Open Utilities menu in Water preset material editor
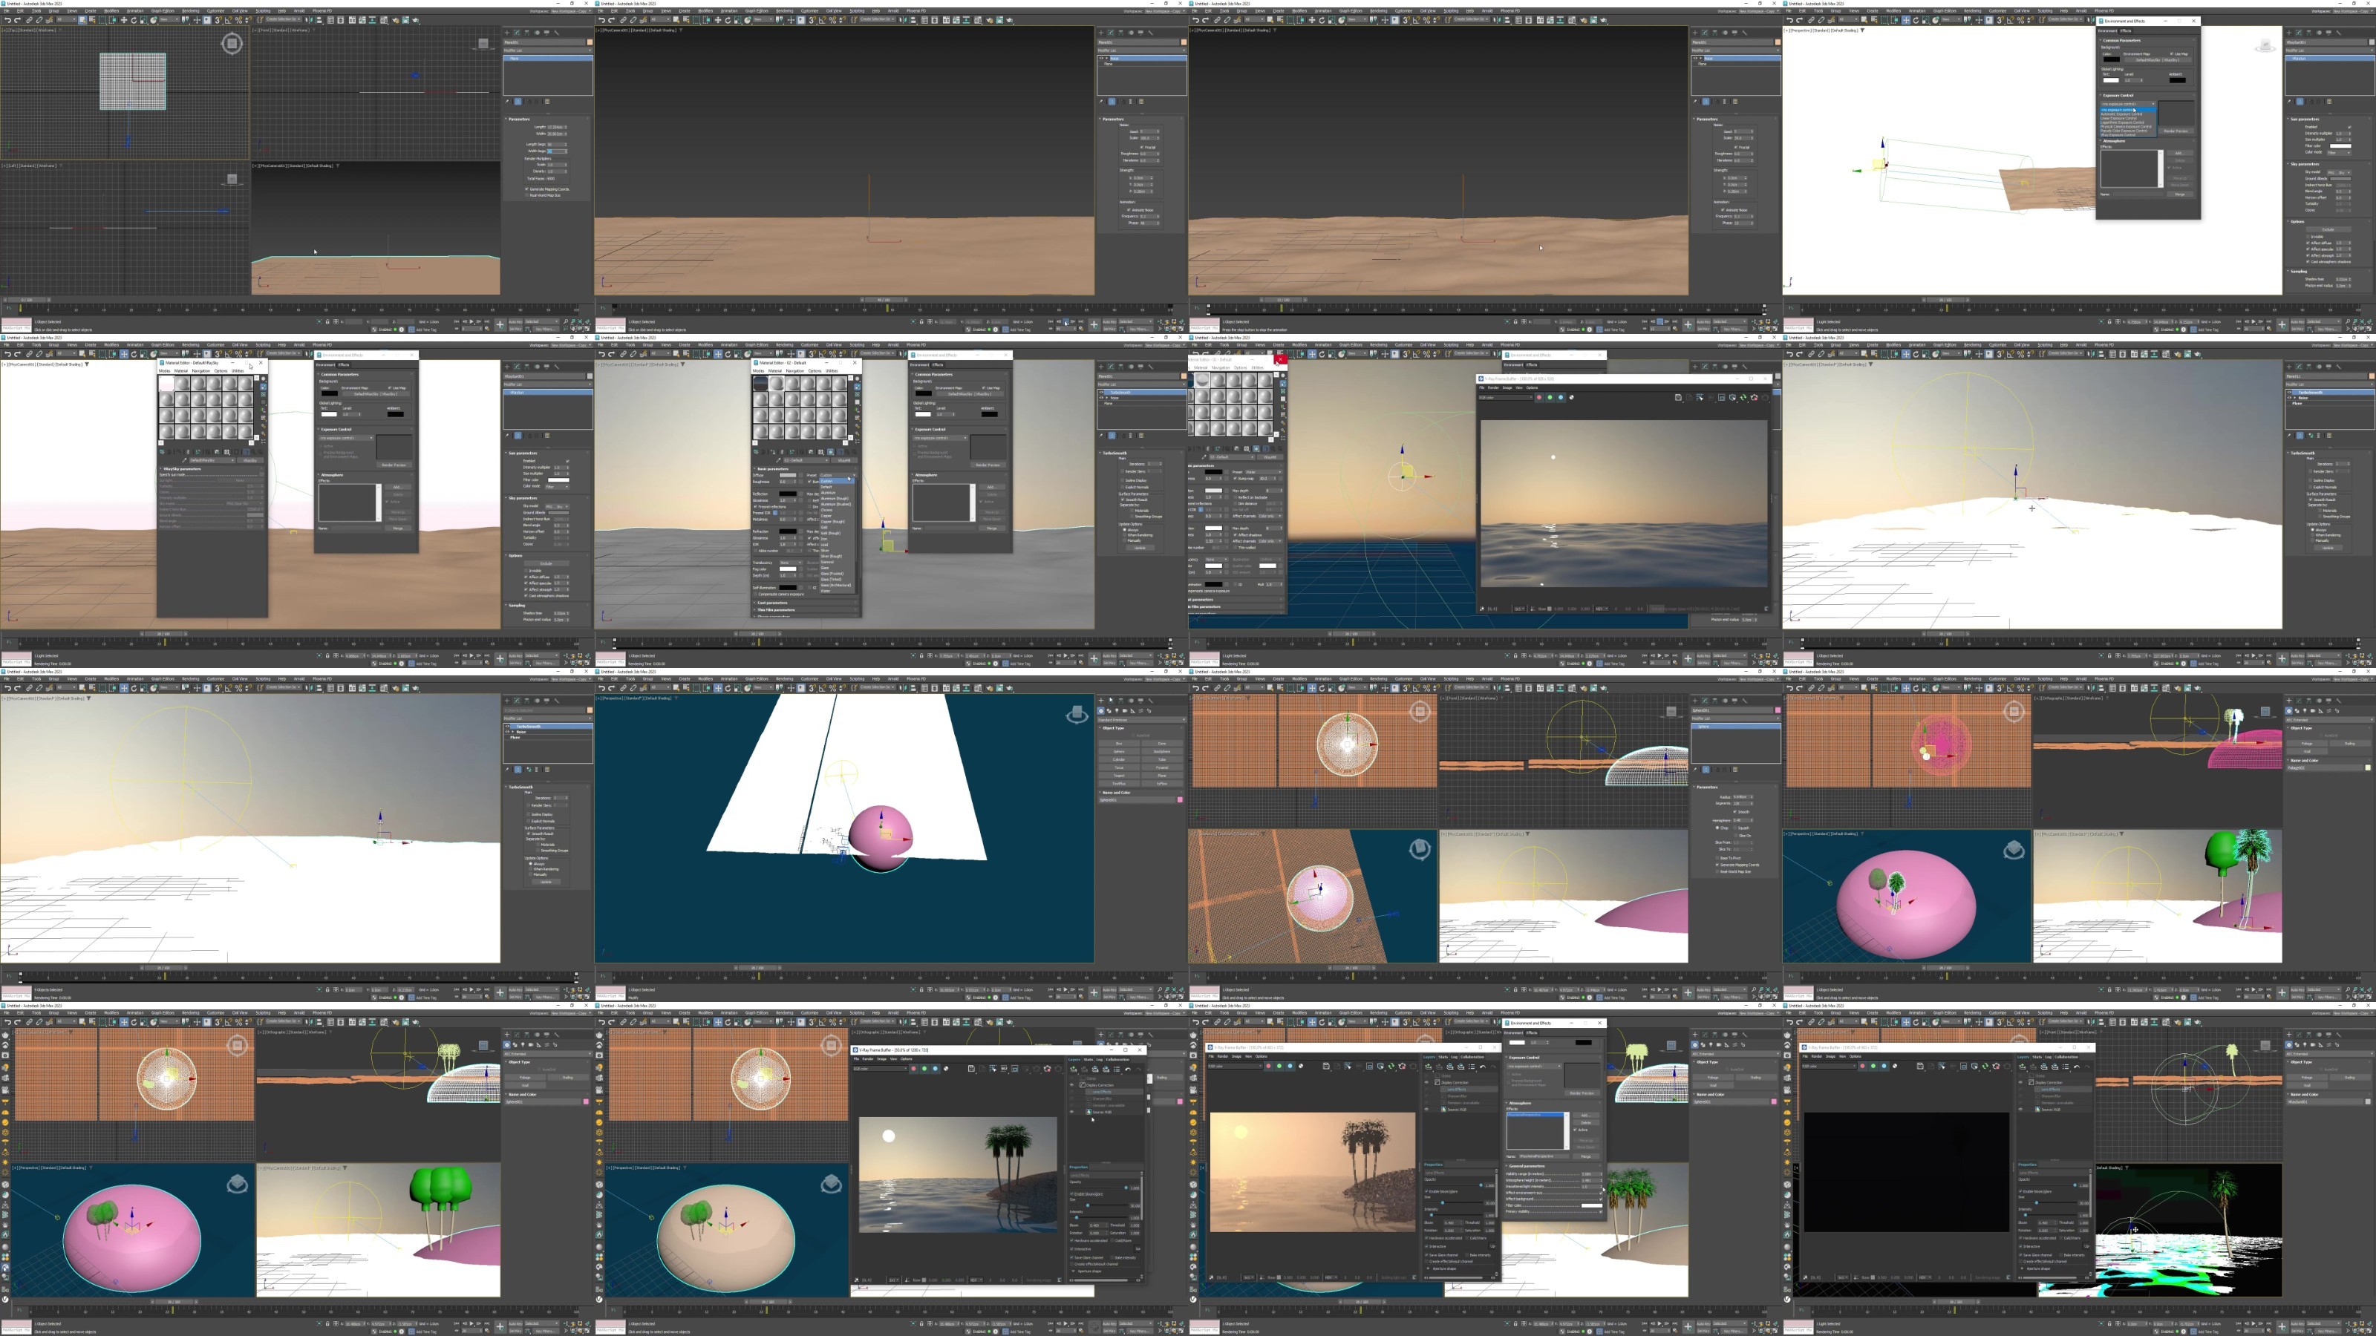 click(x=1258, y=368)
